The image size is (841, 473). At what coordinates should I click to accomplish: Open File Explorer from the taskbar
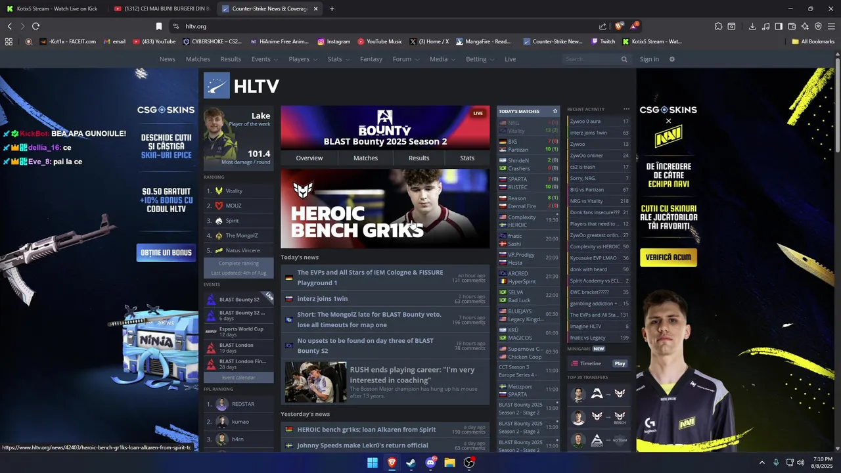pyautogui.click(x=449, y=462)
